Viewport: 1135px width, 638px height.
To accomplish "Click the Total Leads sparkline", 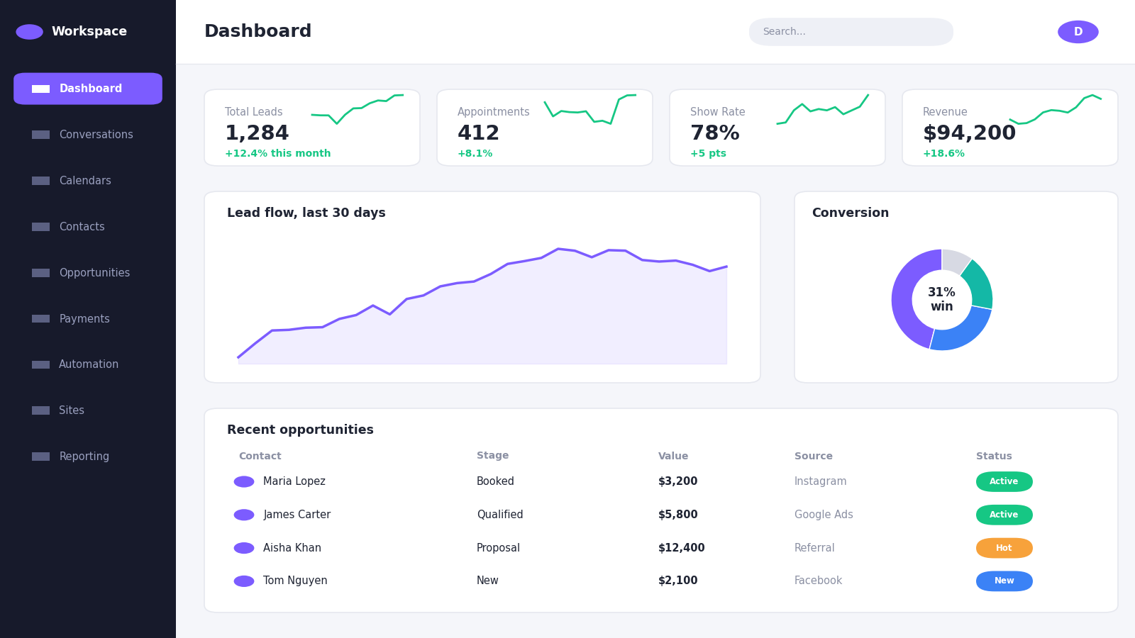I will coord(358,109).
